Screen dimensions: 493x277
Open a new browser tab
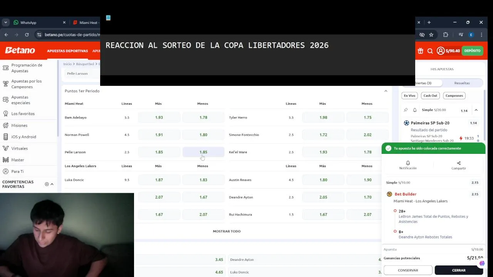click(x=429, y=22)
